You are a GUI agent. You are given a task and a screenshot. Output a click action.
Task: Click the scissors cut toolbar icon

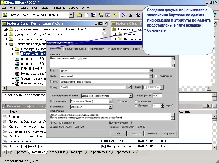(x=131, y=15)
